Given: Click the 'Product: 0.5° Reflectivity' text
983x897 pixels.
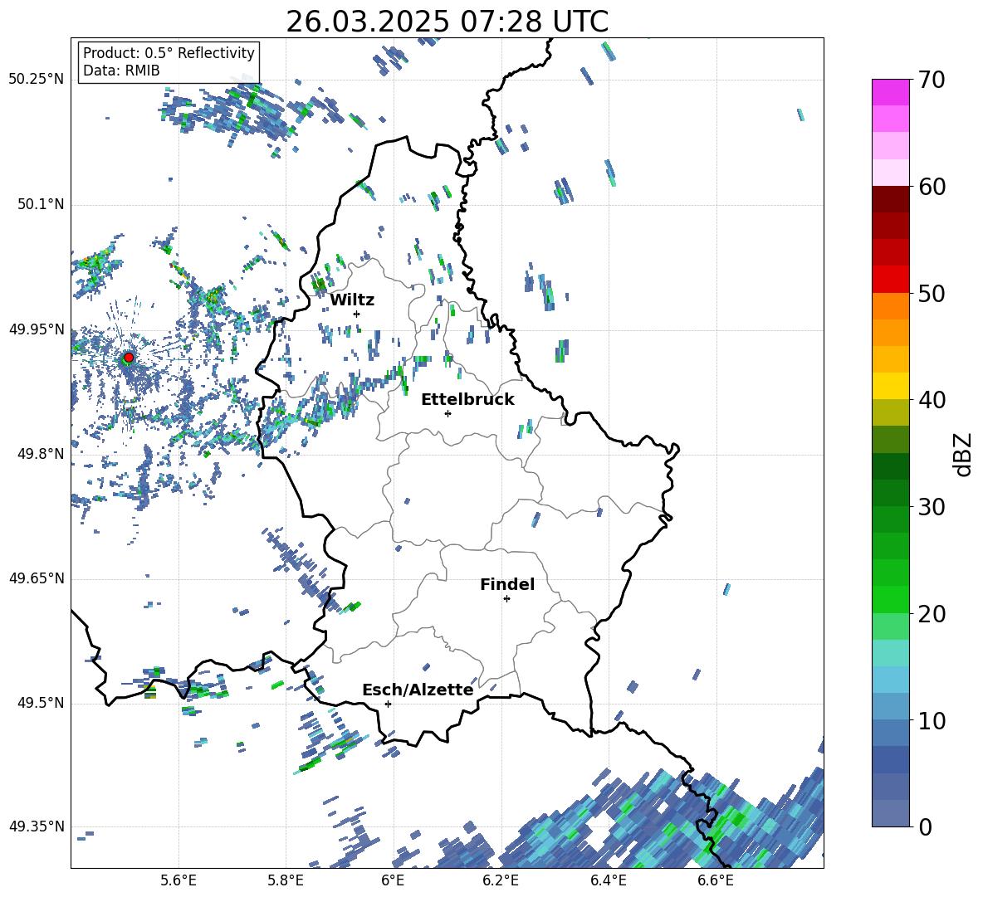Looking at the screenshot, I should 169,52.
